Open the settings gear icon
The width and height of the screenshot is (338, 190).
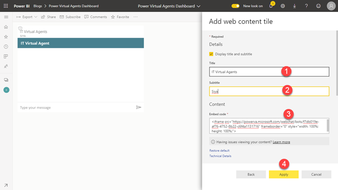pos(282,6)
